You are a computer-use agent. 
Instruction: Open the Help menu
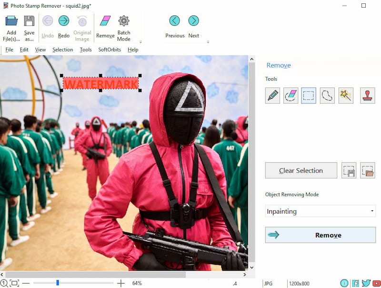point(133,50)
